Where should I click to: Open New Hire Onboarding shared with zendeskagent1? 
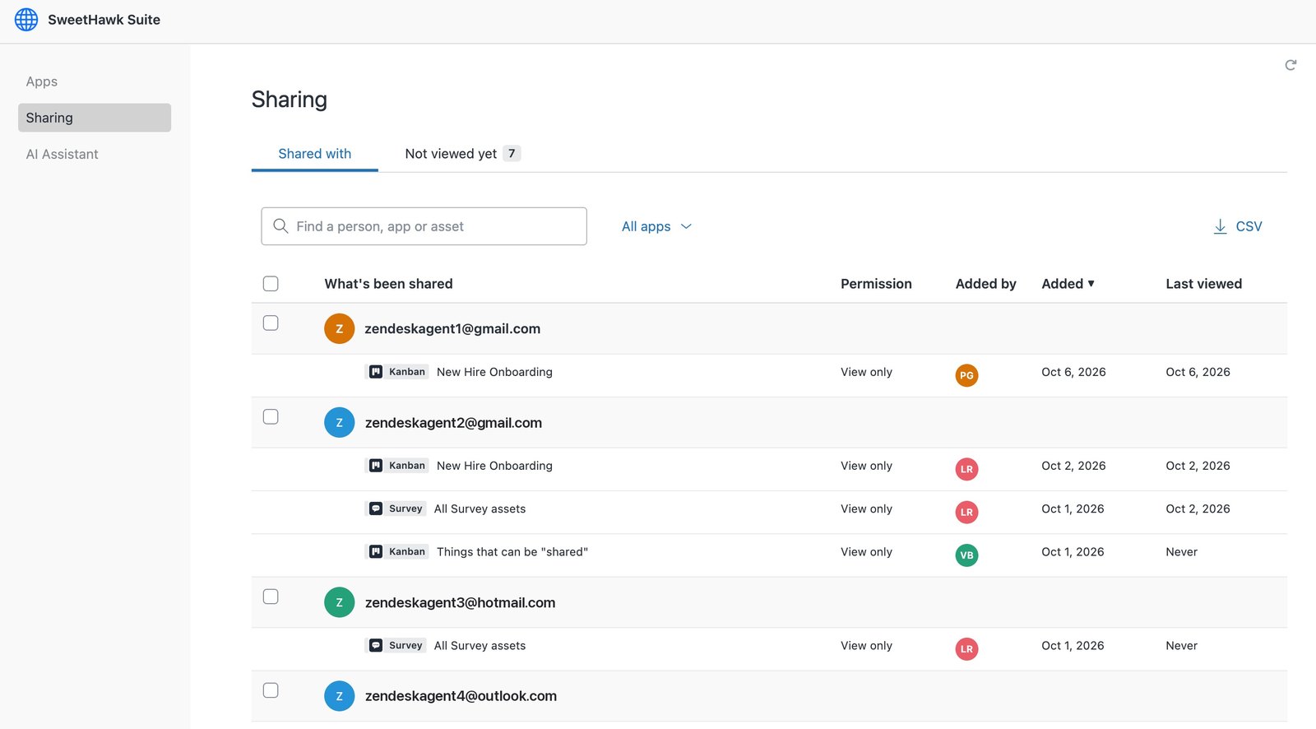494,372
